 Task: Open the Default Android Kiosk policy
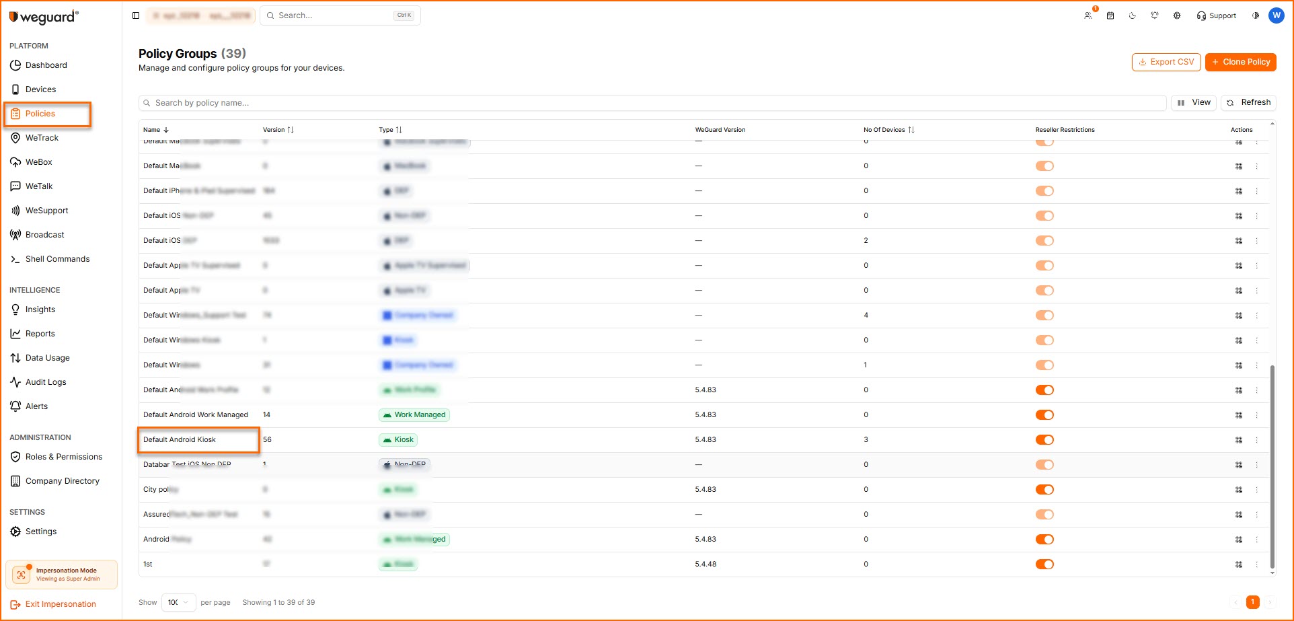[180, 440]
